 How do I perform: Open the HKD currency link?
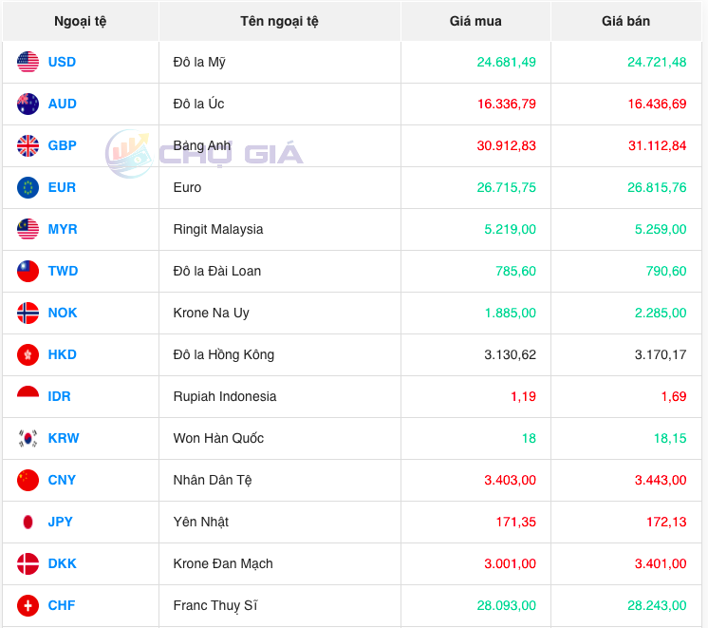(x=62, y=355)
